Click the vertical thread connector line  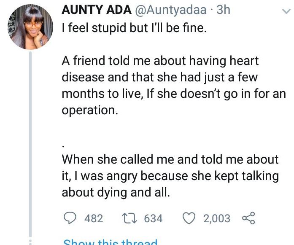pyautogui.click(x=31, y=148)
